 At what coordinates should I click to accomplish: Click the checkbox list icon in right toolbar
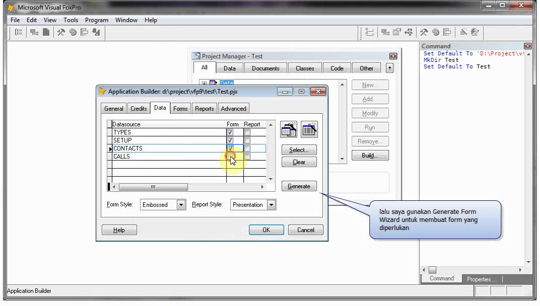point(370,32)
